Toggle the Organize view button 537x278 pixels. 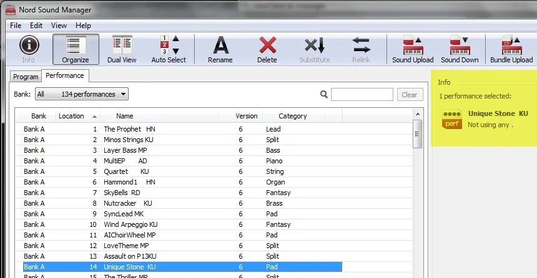pos(76,49)
